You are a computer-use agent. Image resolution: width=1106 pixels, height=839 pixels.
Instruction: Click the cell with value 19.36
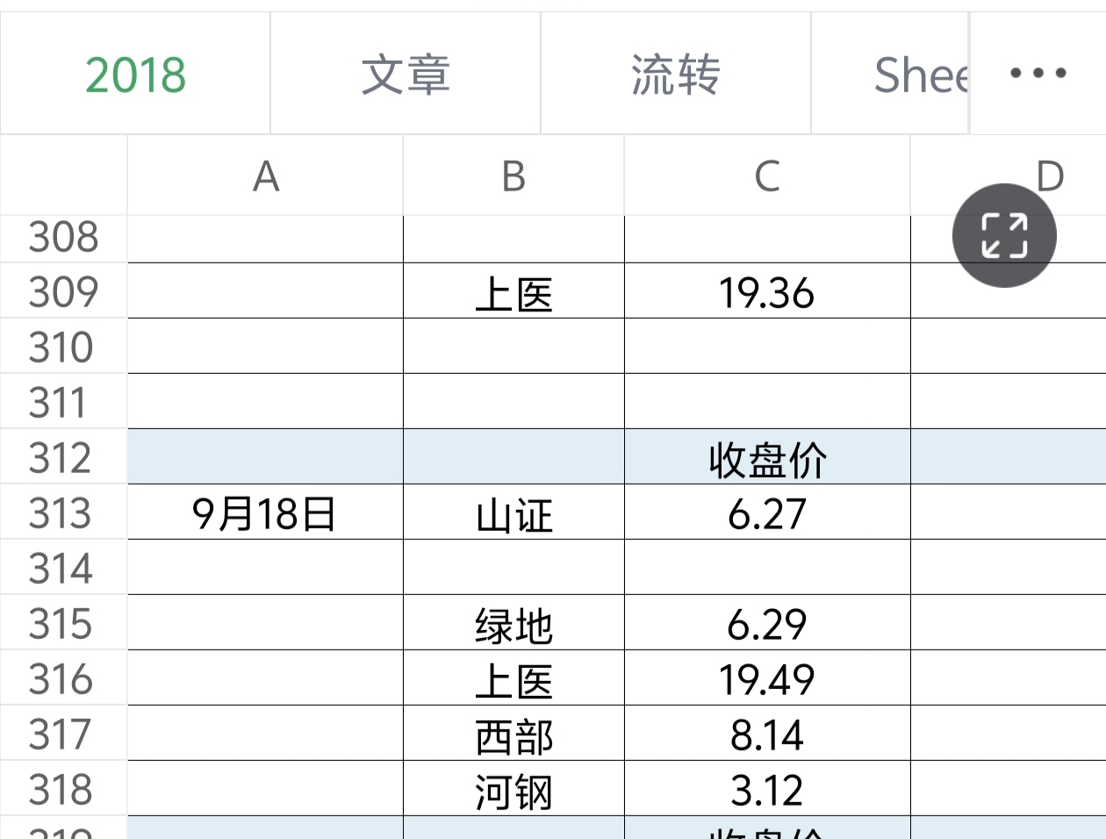(x=767, y=291)
